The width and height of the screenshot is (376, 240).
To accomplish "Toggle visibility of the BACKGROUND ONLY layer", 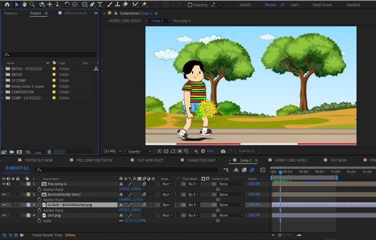I will pyautogui.click(x=4, y=194).
